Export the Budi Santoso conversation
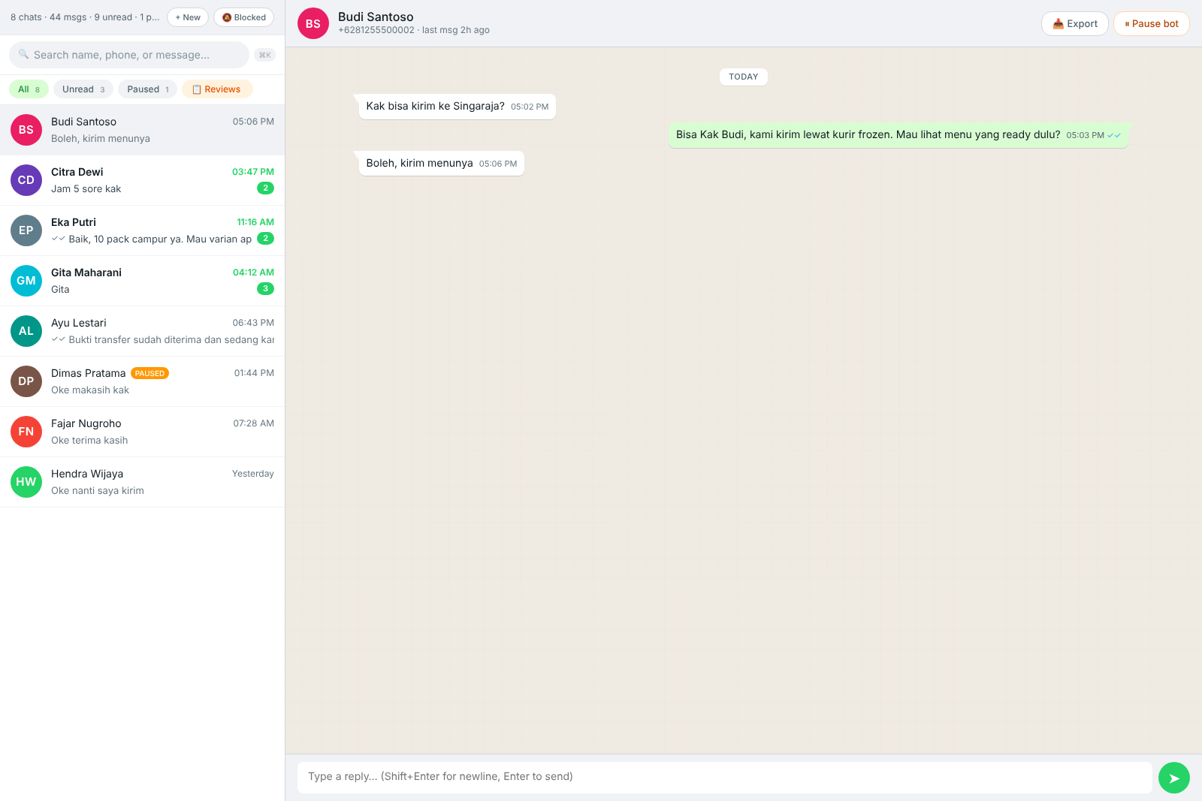Image resolution: width=1202 pixels, height=801 pixels. coord(1074,23)
